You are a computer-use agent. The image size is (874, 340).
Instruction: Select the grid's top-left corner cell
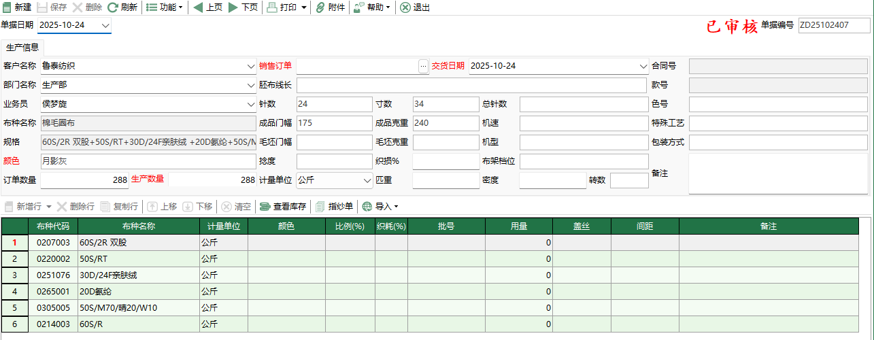tap(14, 226)
